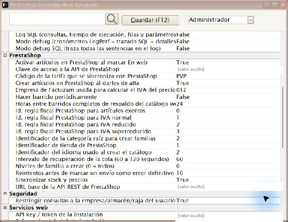Collapse the PrestaShop section
This screenshot has width=288, height=222.
pos(5,55)
